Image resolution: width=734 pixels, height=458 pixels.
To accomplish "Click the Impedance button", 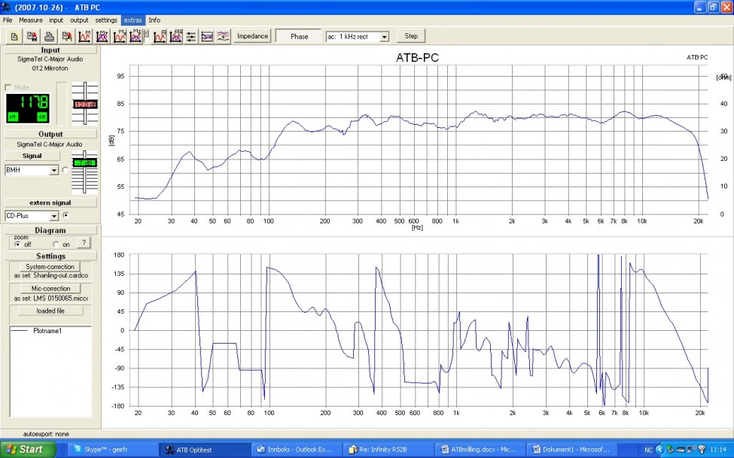I will click(x=252, y=36).
